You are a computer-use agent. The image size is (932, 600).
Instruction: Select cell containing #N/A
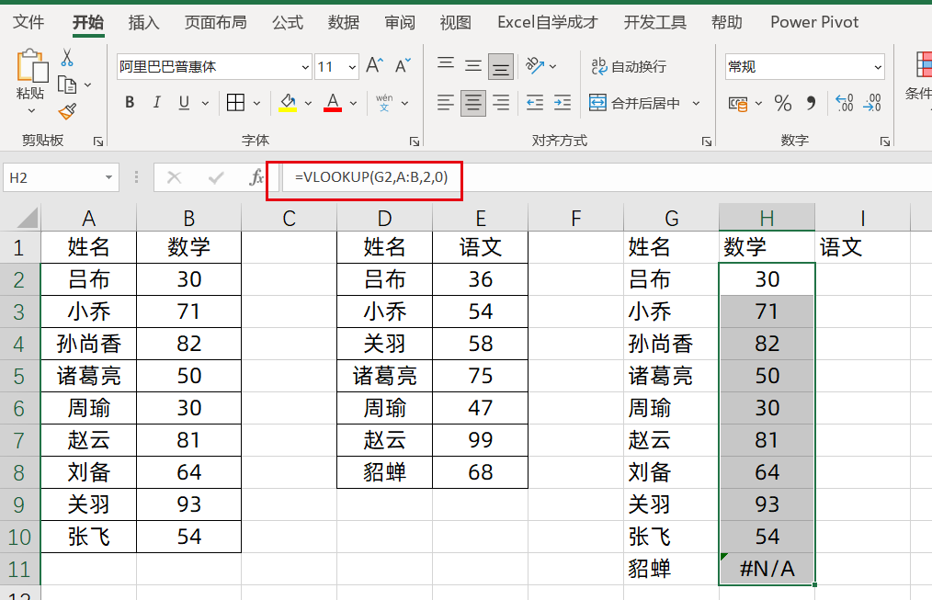[x=767, y=569]
